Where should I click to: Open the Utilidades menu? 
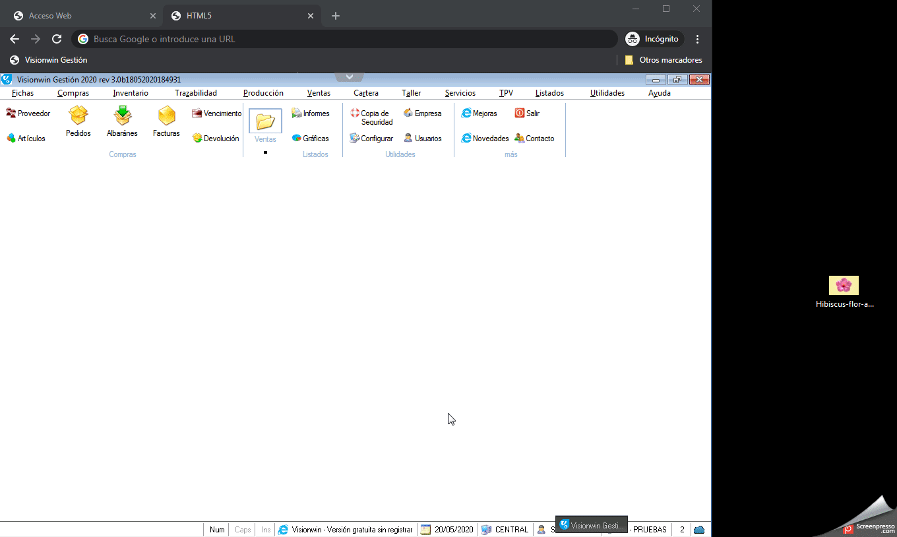[x=607, y=93]
